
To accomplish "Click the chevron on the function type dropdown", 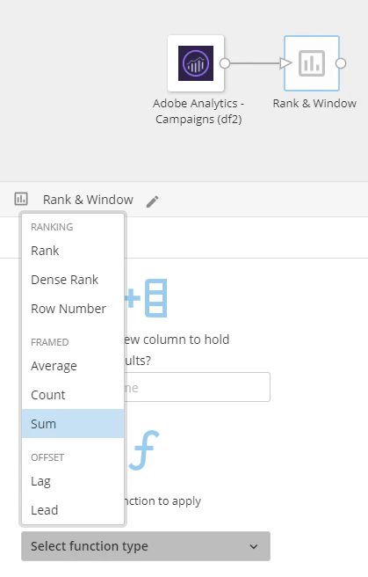I will pyautogui.click(x=254, y=547).
